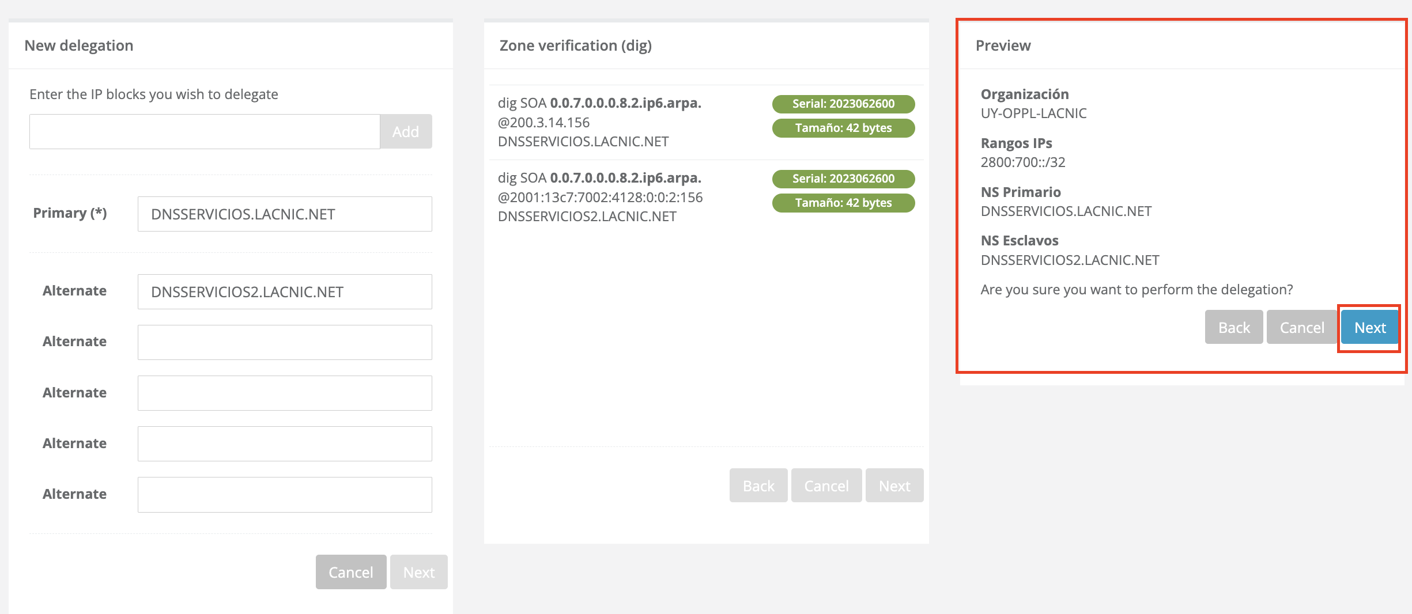1412x614 pixels.
Task: Click Tamaño 42 bytes badge for DNSSERVICIOS.LACNIC.NET
Action: tap(843, 128)
